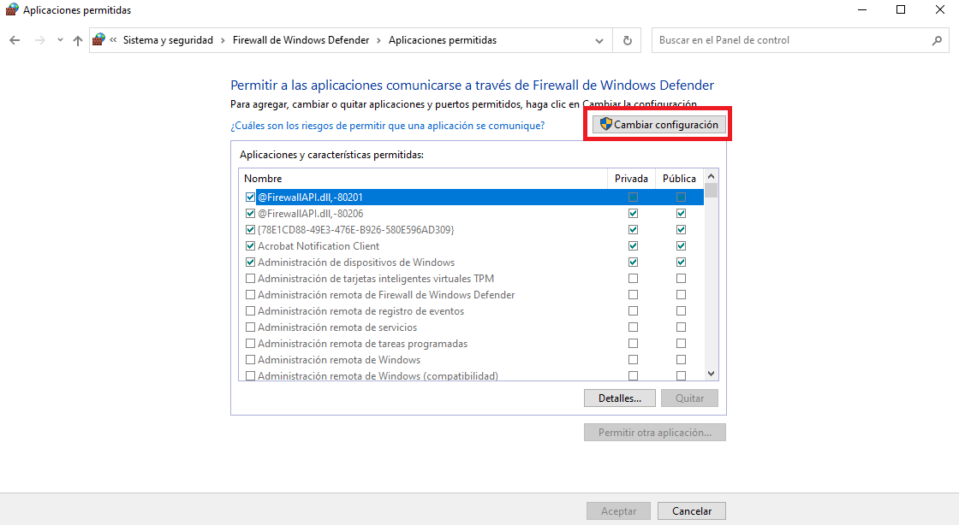Open Sistema y seguridad breadcrumb
Viewport: 959px width, 525px height.
(168, 40)
